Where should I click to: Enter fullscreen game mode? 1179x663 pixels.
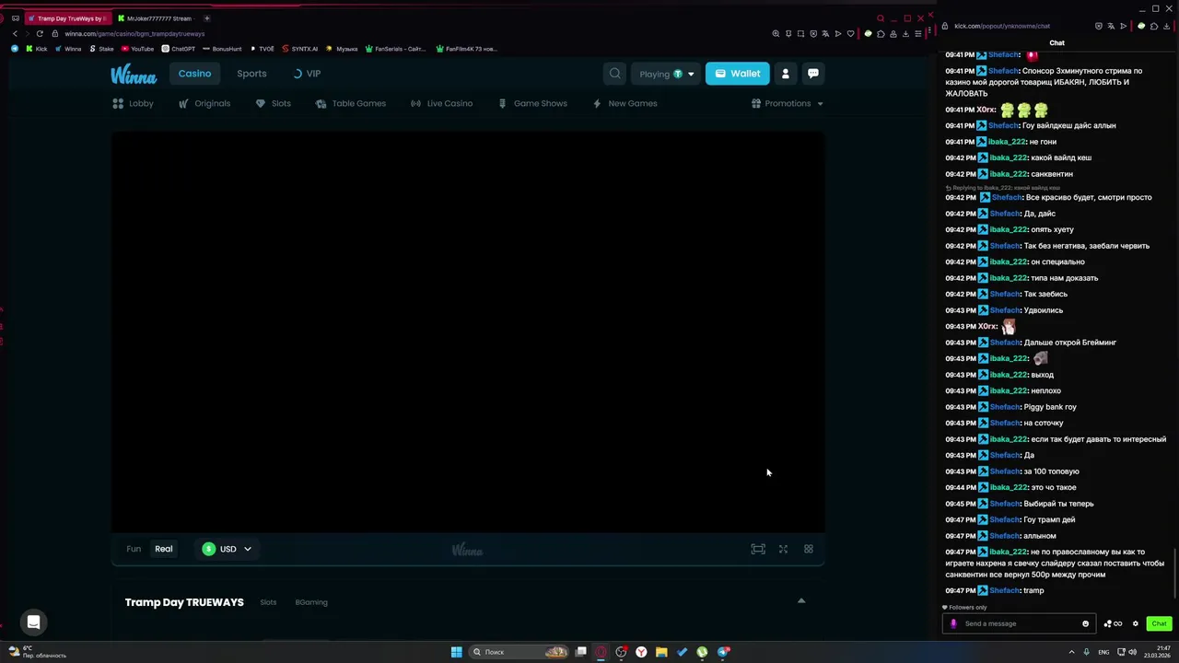coord(783,549)
